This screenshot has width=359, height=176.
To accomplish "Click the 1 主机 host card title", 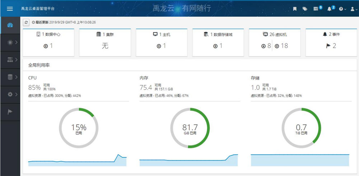I will (x=162, y=34).
